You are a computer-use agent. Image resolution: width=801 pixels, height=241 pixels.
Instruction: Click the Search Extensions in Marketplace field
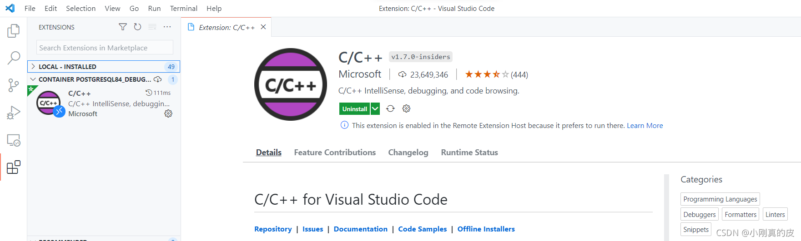(105, 48)
